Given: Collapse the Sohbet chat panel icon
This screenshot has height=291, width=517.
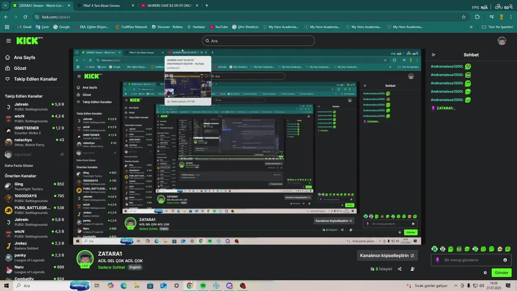Looking at the screenshot, I should tap(433, 55).
